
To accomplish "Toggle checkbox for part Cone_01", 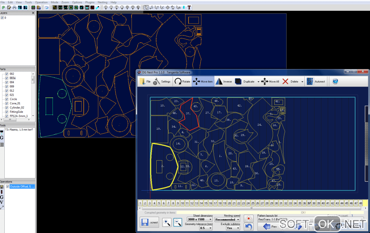I will (7, 103).
